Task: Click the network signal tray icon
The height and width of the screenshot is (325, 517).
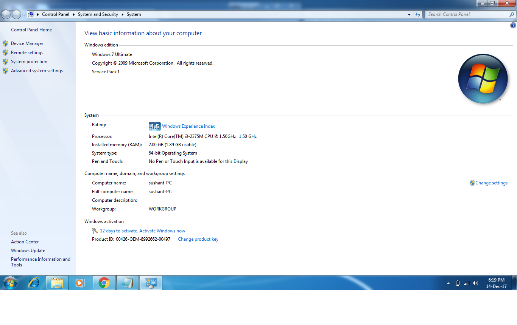Action: [467, 283]
